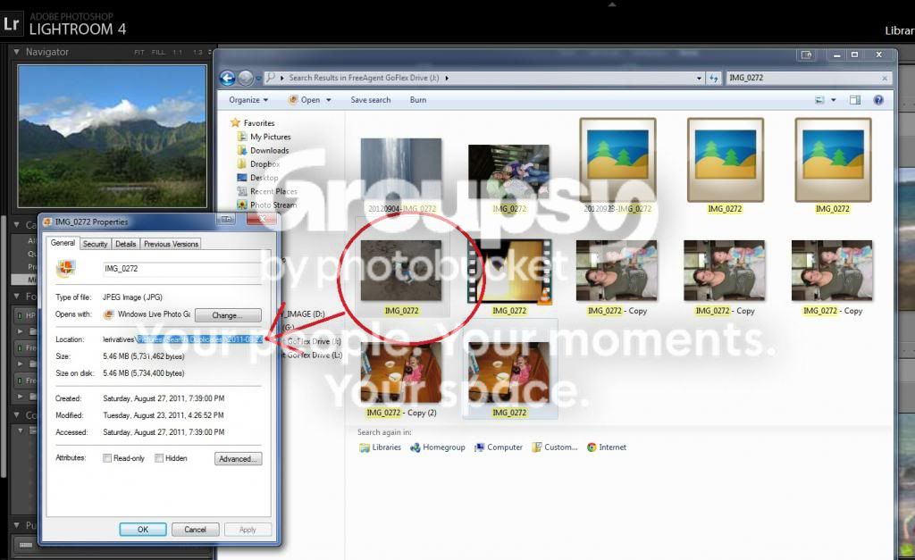The height and width of the screenshot is (560, 915).
Task: Click the Explorer forward navigation arrow
Action: coord(246,78)
